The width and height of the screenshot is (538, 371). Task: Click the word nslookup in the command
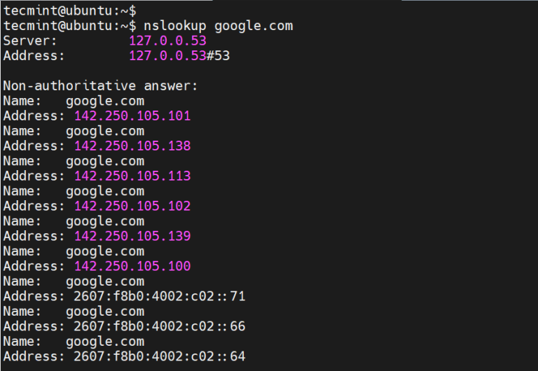coord(175,26)
